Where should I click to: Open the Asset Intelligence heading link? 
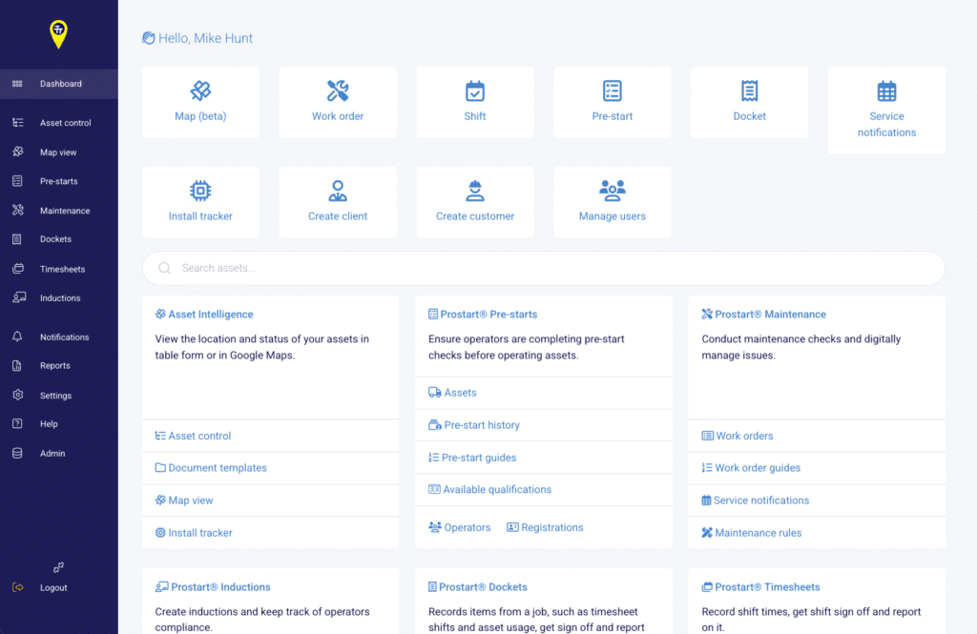point(204,314)
